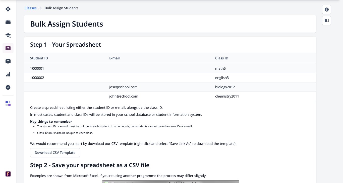Image resolution: width=343 pixels, height=183 pixels.
Task: Click the Bulk Assign Students breadcrumb text
Action: [x=62, y=8]
